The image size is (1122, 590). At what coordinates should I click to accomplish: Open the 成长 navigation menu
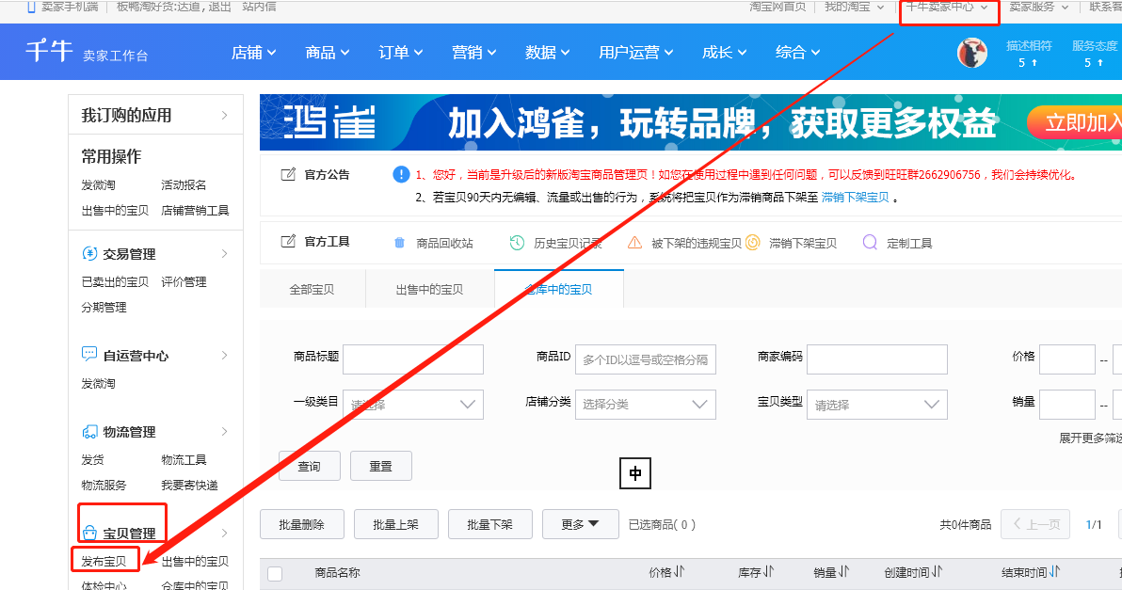pyautogui.click(x=724, y=52)
